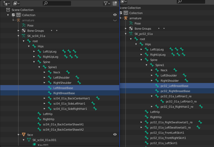This screenshot has width=214, height=147.
Task: Click the Pose icon in left outliner
Action: [24, 25]
